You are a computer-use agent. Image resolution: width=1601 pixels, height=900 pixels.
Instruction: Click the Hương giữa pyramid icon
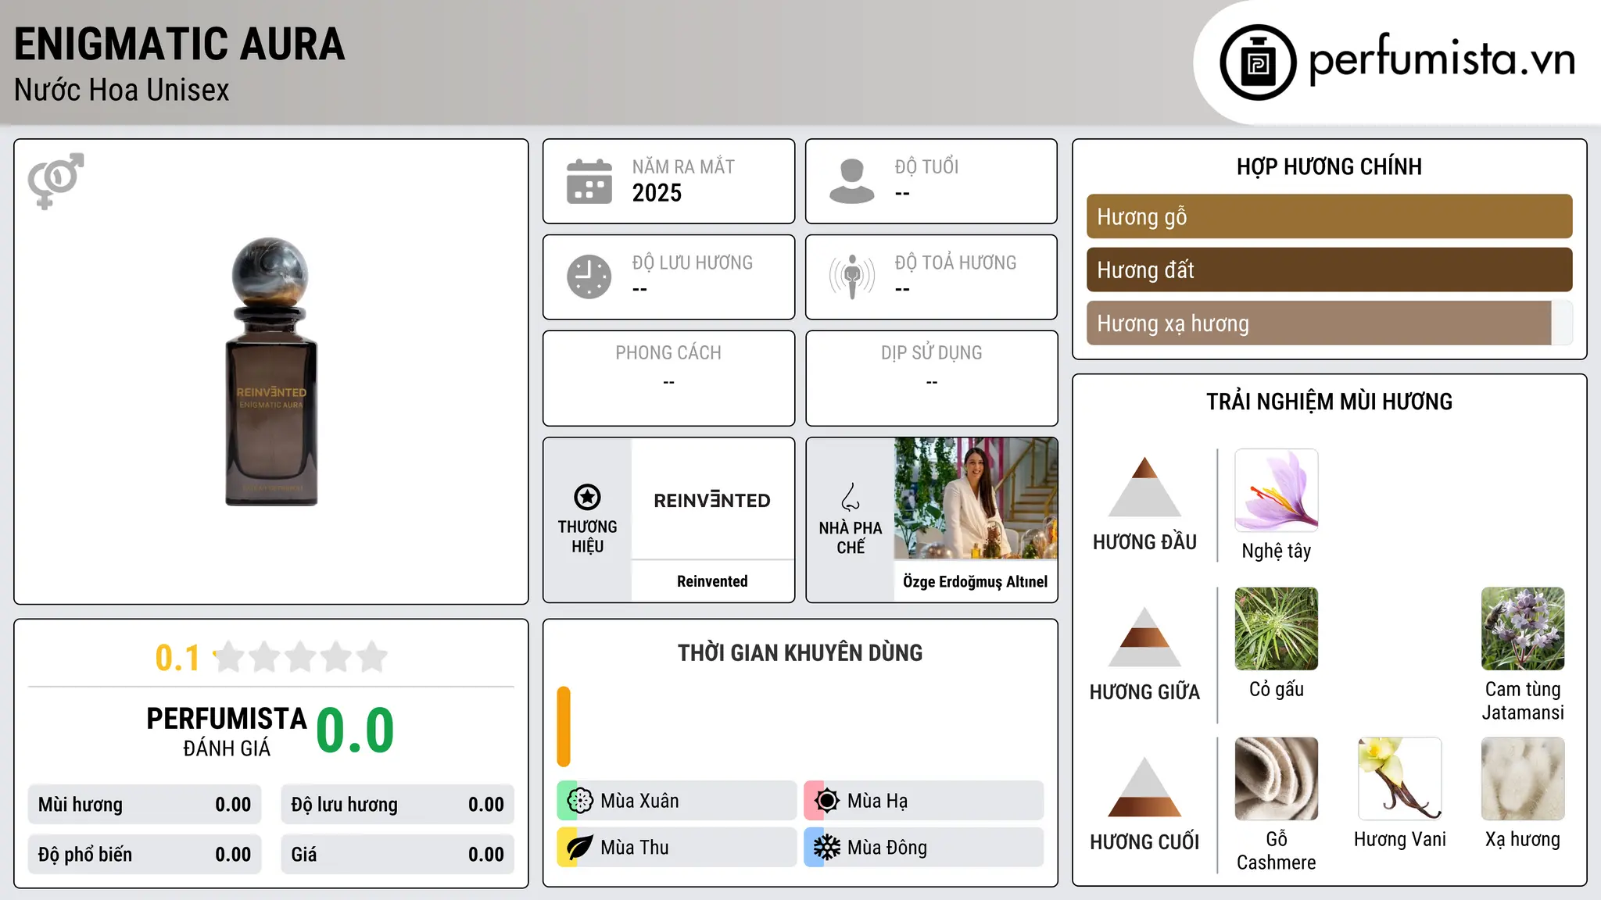tap(1144, 637)
